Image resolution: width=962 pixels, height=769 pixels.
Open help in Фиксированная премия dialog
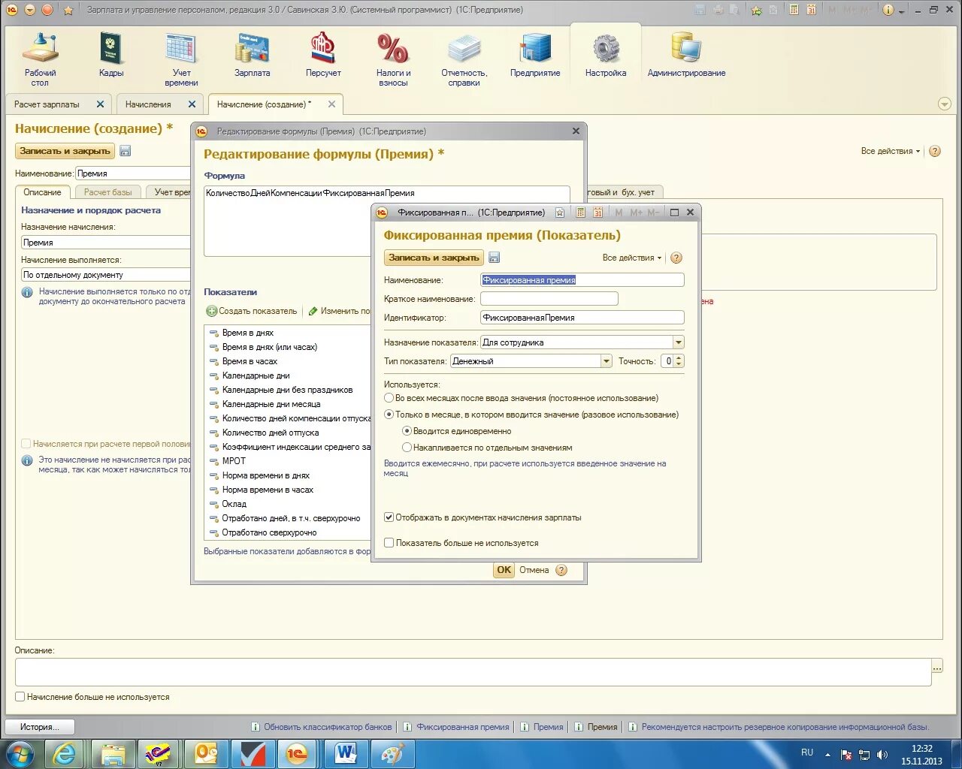pos(676,258)
